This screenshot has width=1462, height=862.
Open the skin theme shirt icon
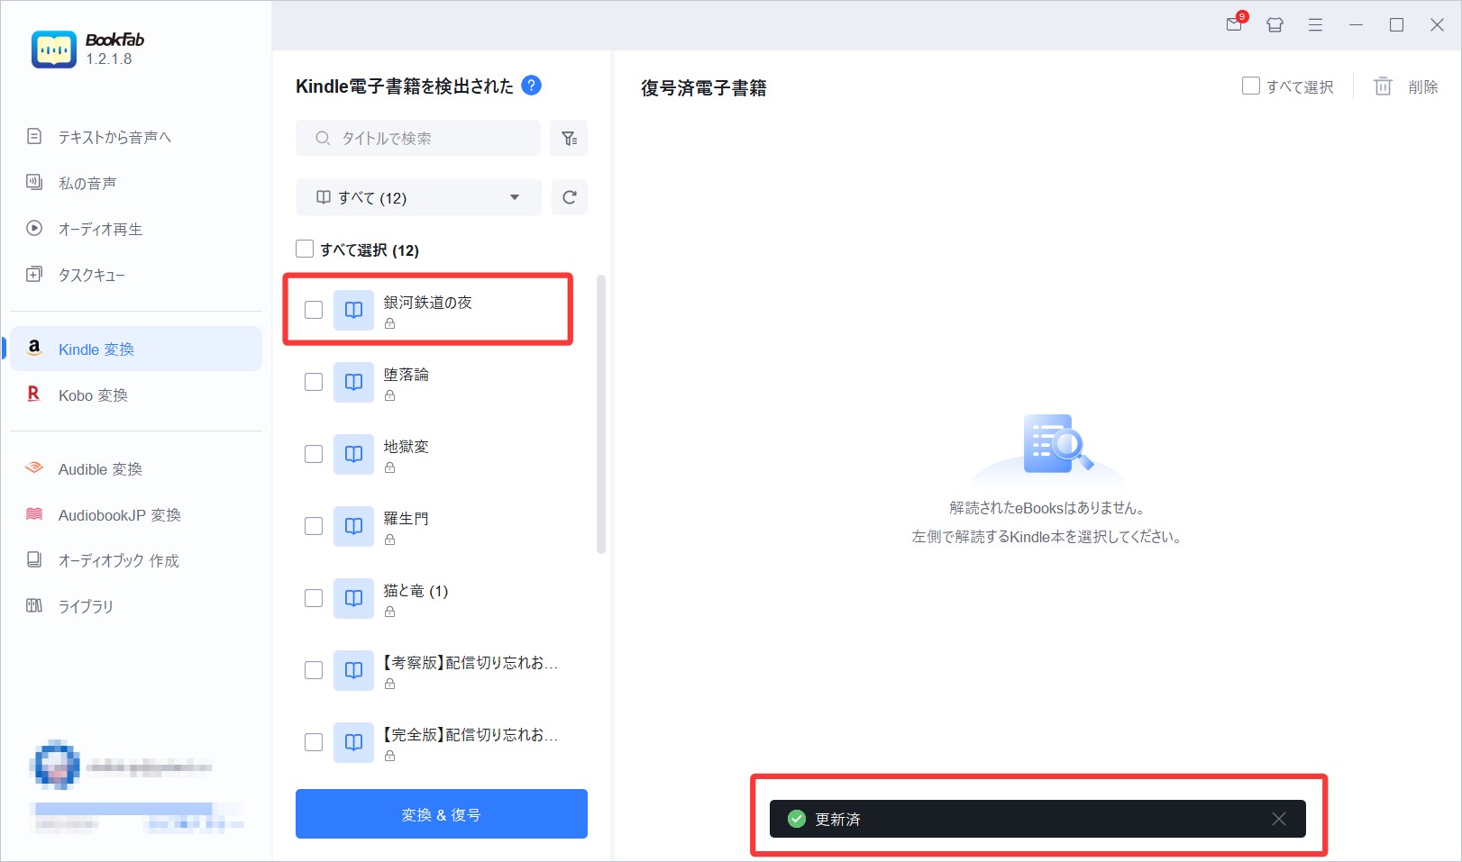pyautogui.click(x=1275, y=25)
